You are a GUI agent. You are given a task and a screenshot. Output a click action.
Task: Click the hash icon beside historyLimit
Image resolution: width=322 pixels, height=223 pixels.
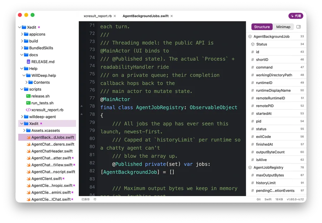253,183
